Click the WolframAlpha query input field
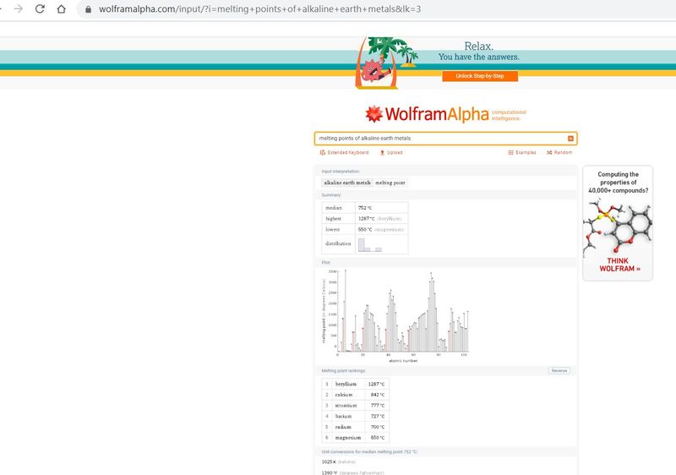 coord(439,138)
